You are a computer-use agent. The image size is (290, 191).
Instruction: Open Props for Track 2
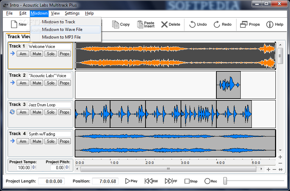click(65, 83)
